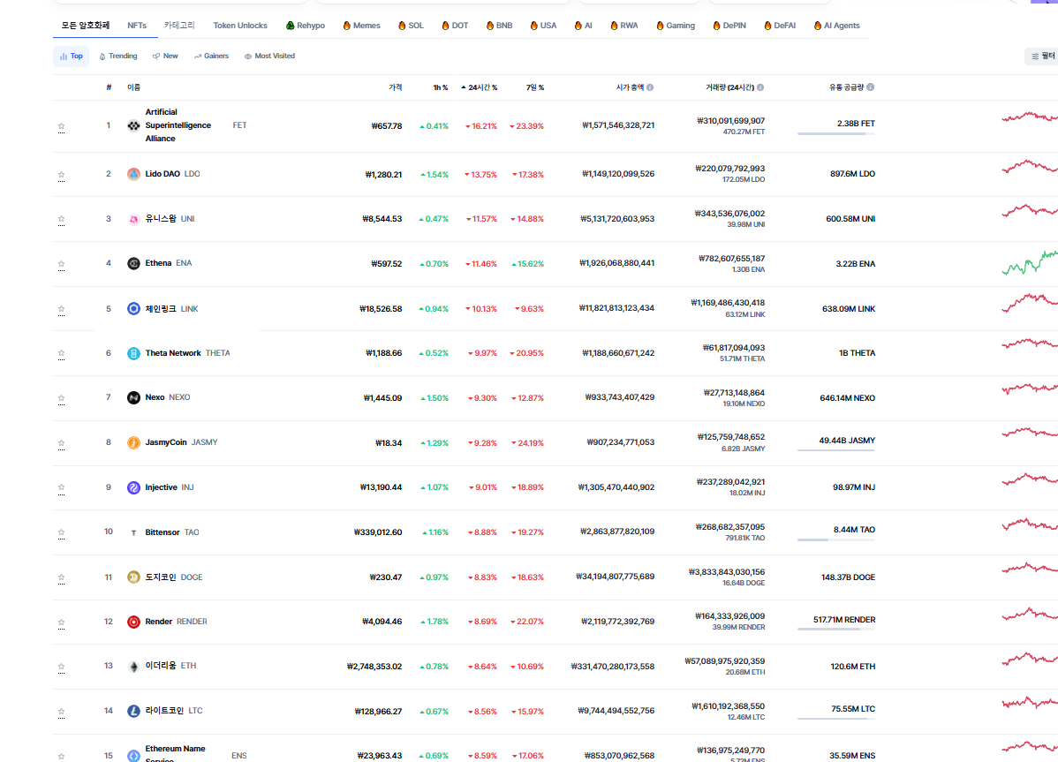
Task: Toggle favorite star for Theta Network
Action: 62,353
